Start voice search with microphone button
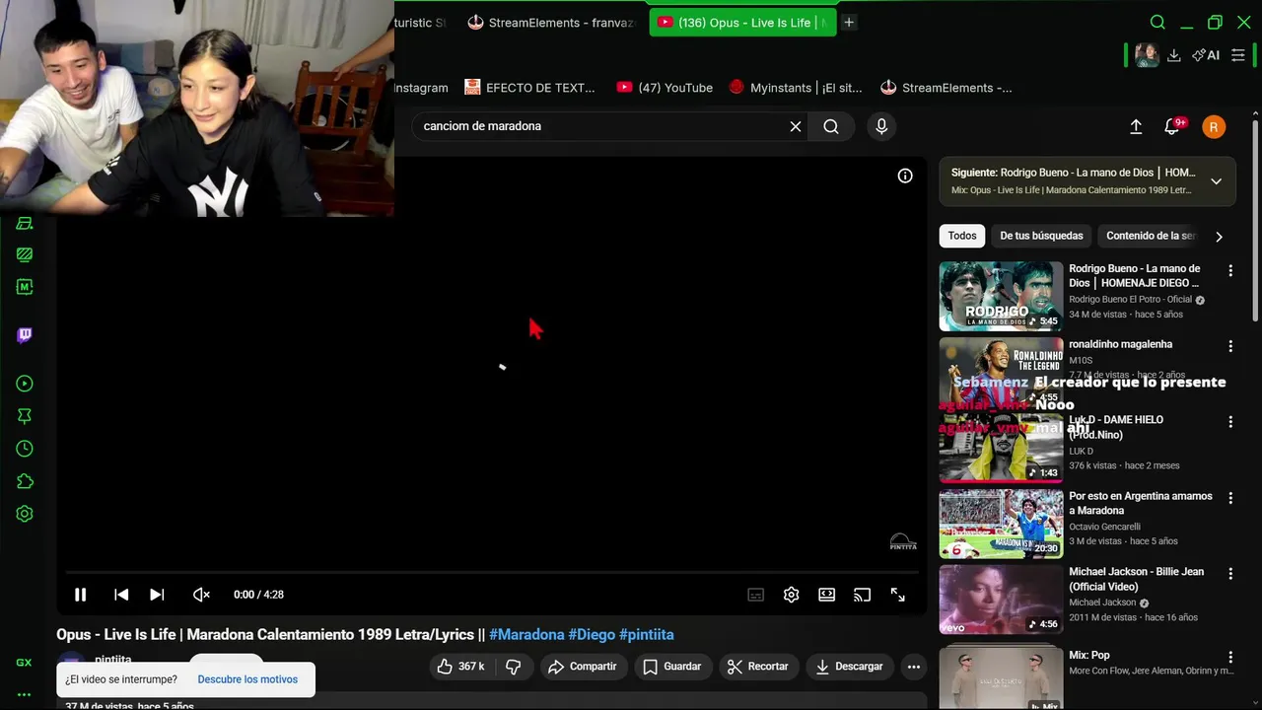This screenshot has width=1262, height=710. pyautogui.click(x=881, y=126)
